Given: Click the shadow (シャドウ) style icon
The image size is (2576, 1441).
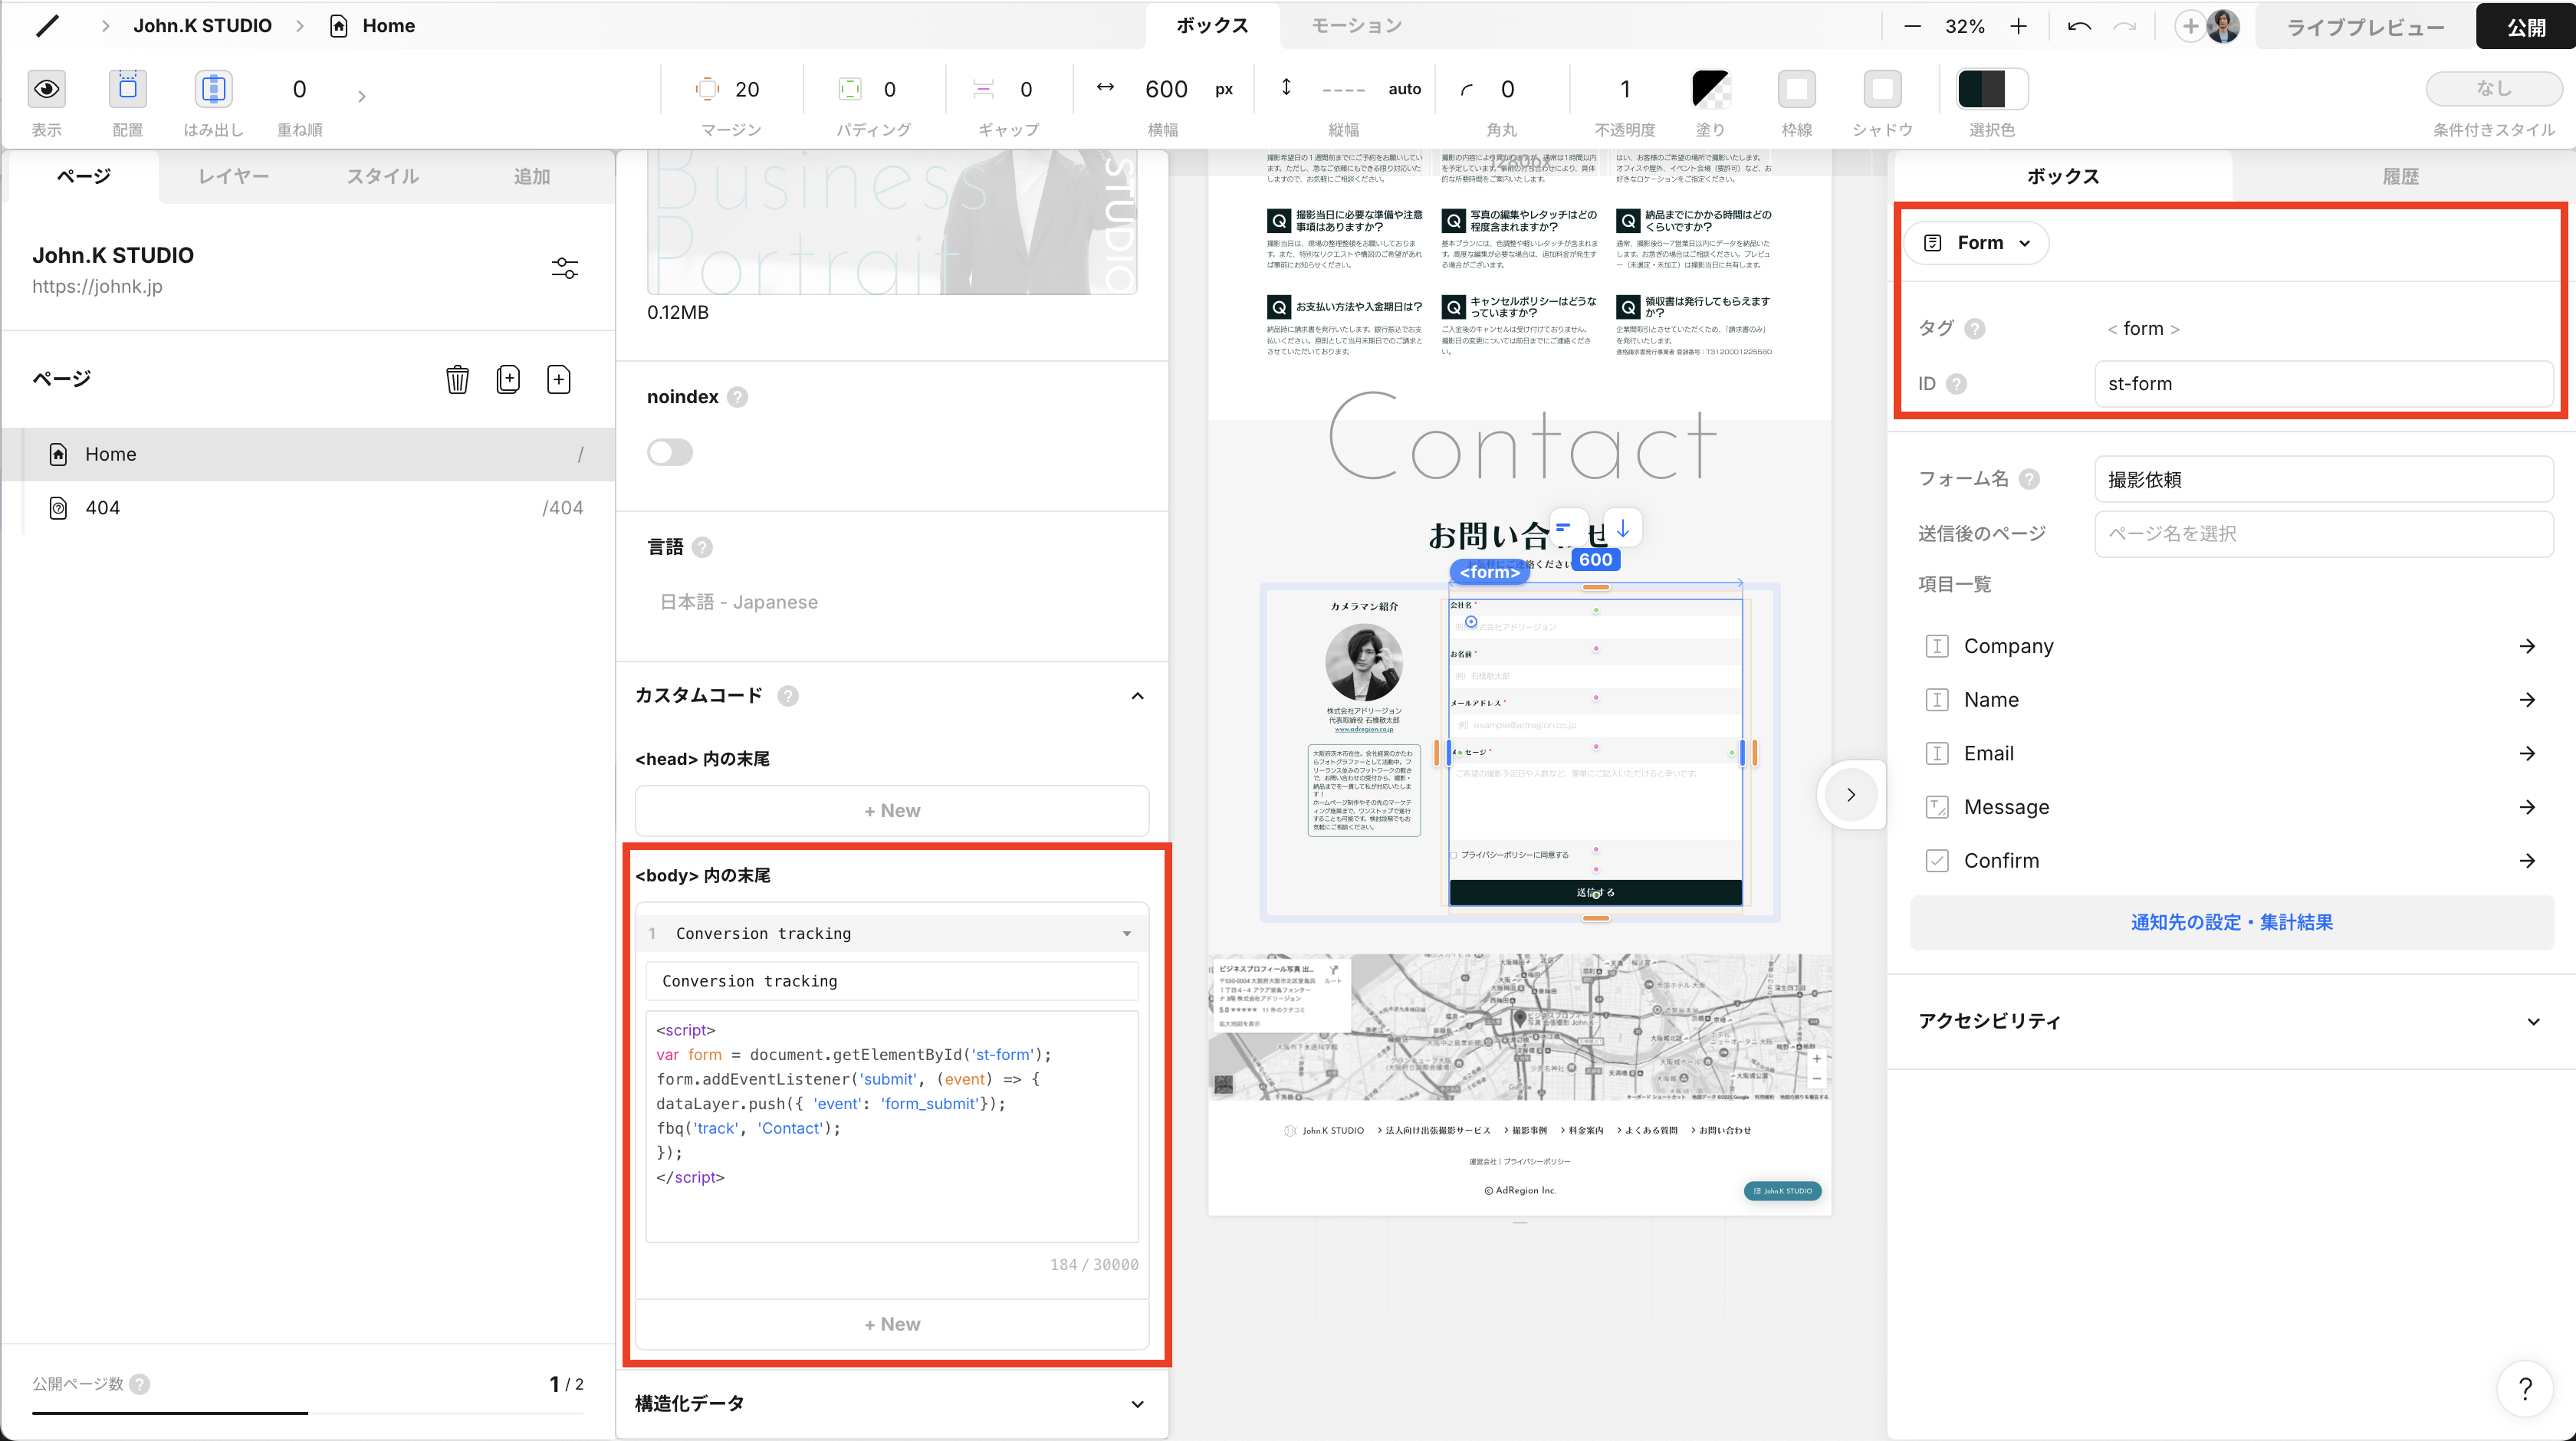Looking at the screenshot, I should pos(1882,89).
